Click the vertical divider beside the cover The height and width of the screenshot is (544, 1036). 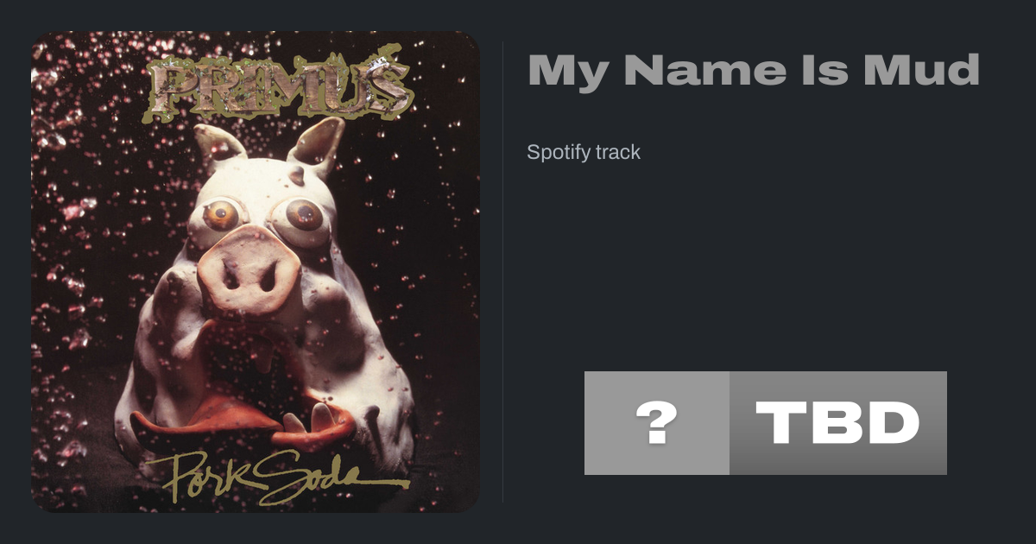click(503, 272)
